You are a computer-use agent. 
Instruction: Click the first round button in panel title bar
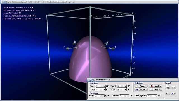click(88, 80)
